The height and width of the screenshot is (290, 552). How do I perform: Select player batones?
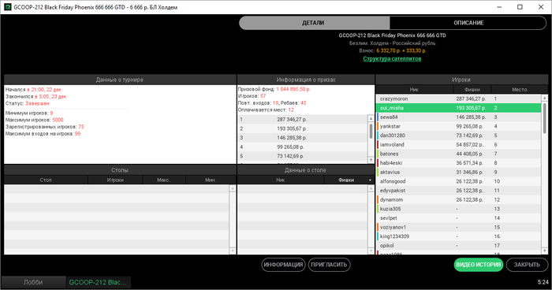[x=459, y=154]
